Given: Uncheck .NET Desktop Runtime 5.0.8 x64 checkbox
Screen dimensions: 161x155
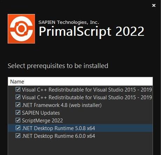Looking at the screenshot, I should pos(18,128).
